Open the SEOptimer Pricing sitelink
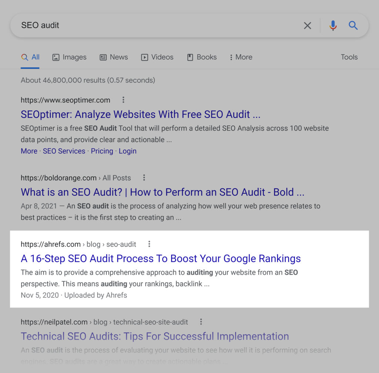This screenshot has height=373, width=379. (102, 151)
